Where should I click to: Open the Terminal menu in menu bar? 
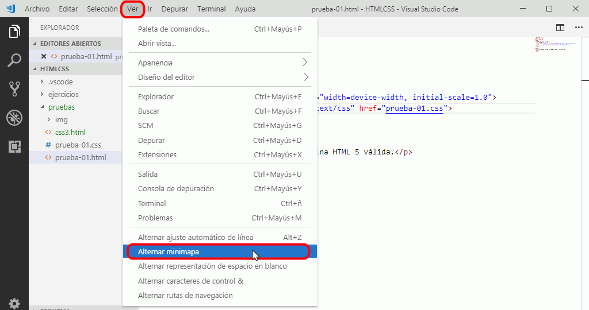pos(212,9)
